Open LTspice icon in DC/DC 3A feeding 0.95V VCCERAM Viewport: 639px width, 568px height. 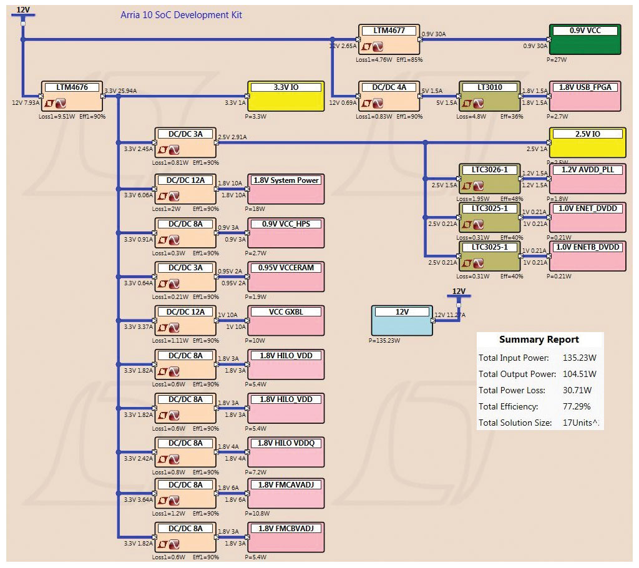click(x=174, y=284)
